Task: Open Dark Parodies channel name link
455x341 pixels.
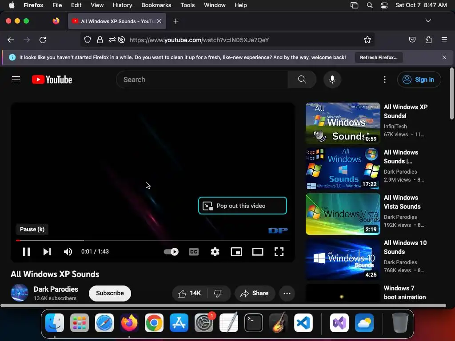Action: (x=56, y=289)
